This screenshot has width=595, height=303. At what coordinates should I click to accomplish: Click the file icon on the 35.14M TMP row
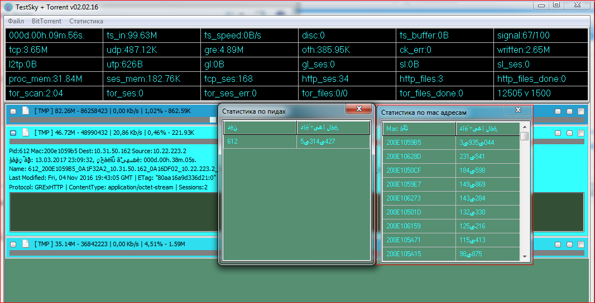coord(25,244)
